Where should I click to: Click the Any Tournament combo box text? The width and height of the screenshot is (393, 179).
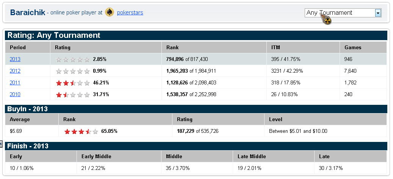(x=339, y=13)
